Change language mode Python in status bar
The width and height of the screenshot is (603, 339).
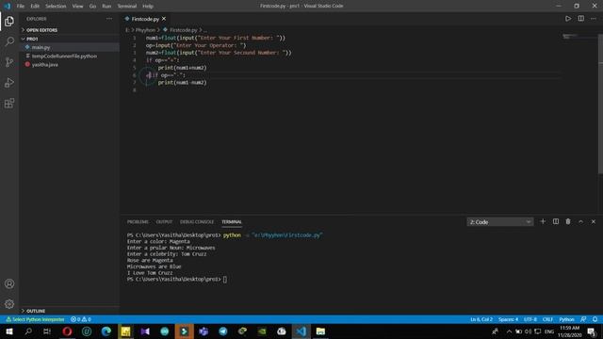566,319
